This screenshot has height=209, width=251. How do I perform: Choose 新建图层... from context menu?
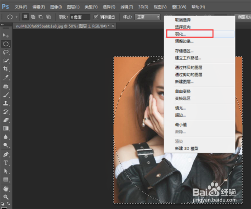click(x=200, y=82)
